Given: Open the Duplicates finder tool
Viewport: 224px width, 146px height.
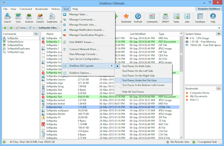Looking at the screenshot, I should coord(52,18).
